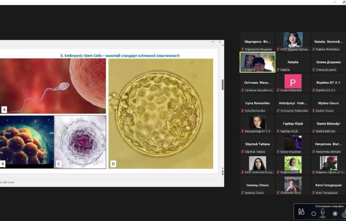Screen dimensions: 346x221
Task: Click muted mic icon beside Олена Доценко
Action: point(313,70)
